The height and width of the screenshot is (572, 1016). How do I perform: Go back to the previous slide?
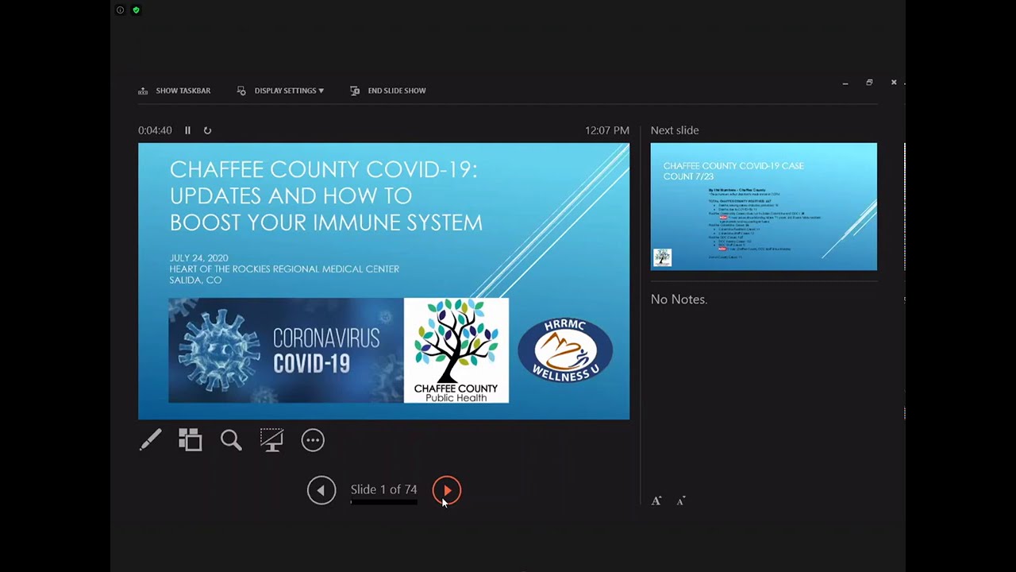point(321,490)
